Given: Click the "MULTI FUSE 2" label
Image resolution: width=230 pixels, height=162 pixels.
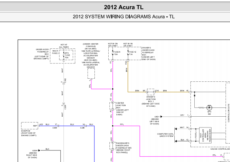Looking at the screenshot, I should [55, 52].
